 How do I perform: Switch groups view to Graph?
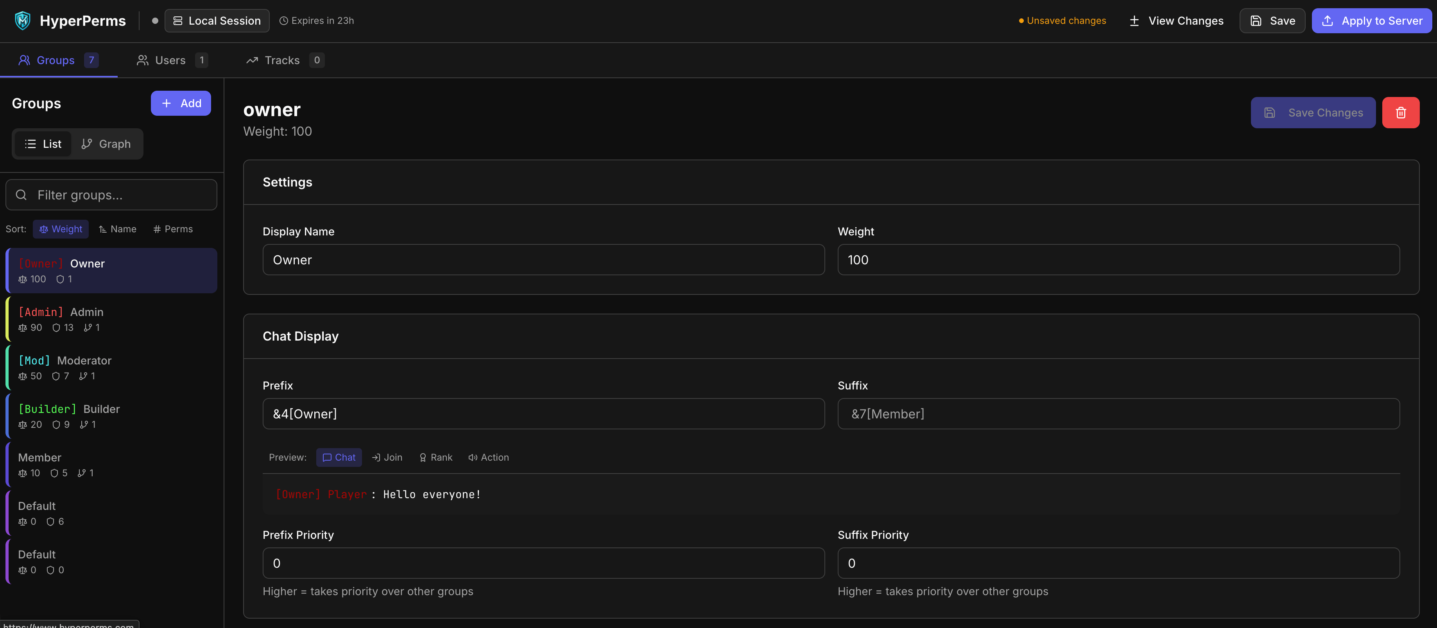click(x=106, y=144)
